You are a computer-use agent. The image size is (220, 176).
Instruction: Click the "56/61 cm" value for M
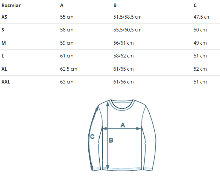pos(124,43)
